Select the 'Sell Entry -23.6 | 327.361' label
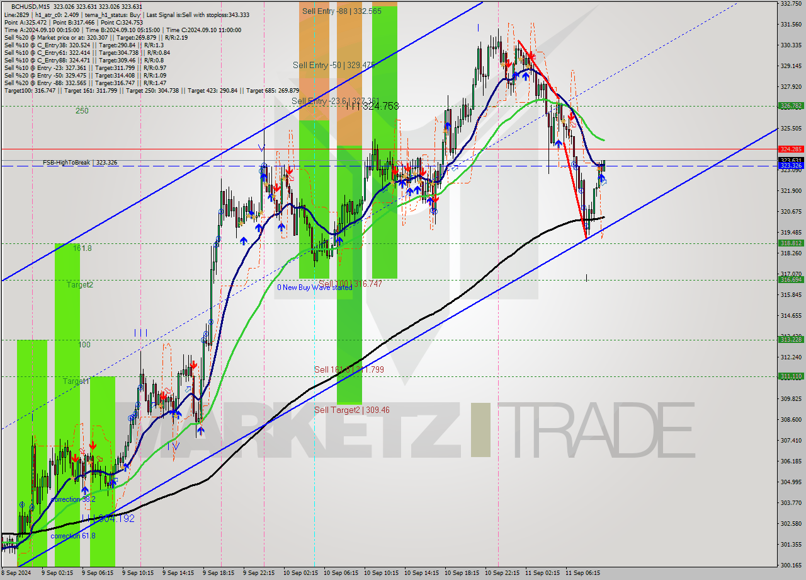806x580 pixels. click(334, 101)
